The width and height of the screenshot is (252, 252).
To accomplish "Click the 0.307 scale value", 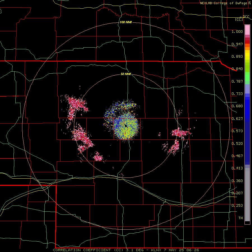I will [237, 193].
